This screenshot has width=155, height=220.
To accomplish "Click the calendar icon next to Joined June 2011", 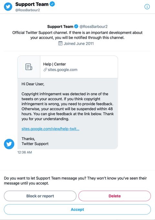I will tap(60, 43).
